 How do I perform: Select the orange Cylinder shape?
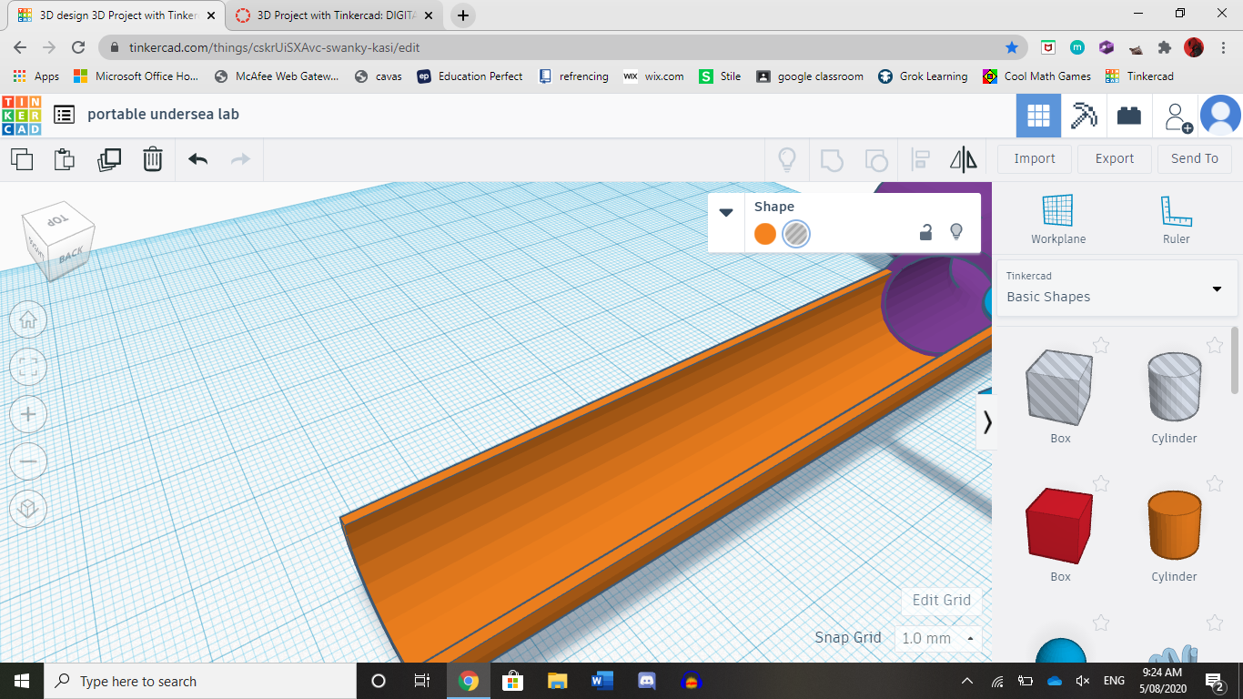(1174, 525)
